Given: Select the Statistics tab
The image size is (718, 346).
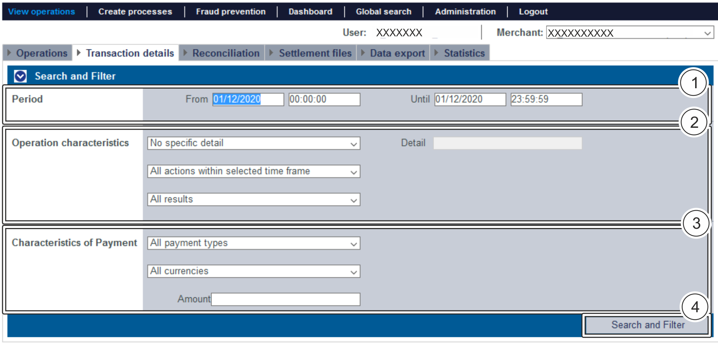Looking at the screenshot, I should pos(464,53).
